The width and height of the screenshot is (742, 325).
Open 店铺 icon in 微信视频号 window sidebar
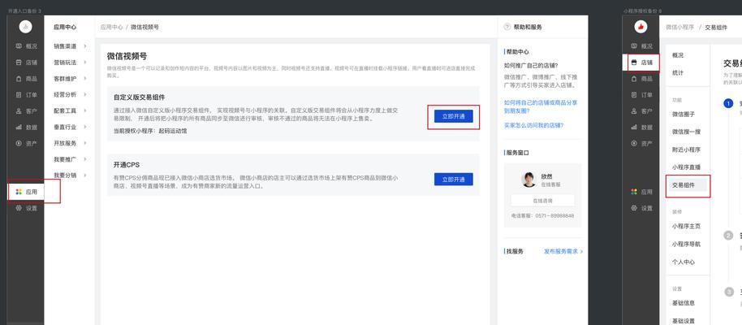(19, 62)
